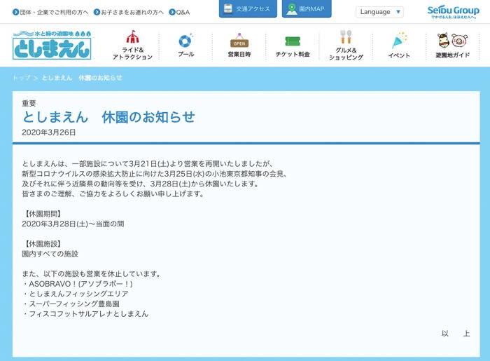Click the 園内MAP button text
This screenshot has width=490, height=361.
coord(311,9)
